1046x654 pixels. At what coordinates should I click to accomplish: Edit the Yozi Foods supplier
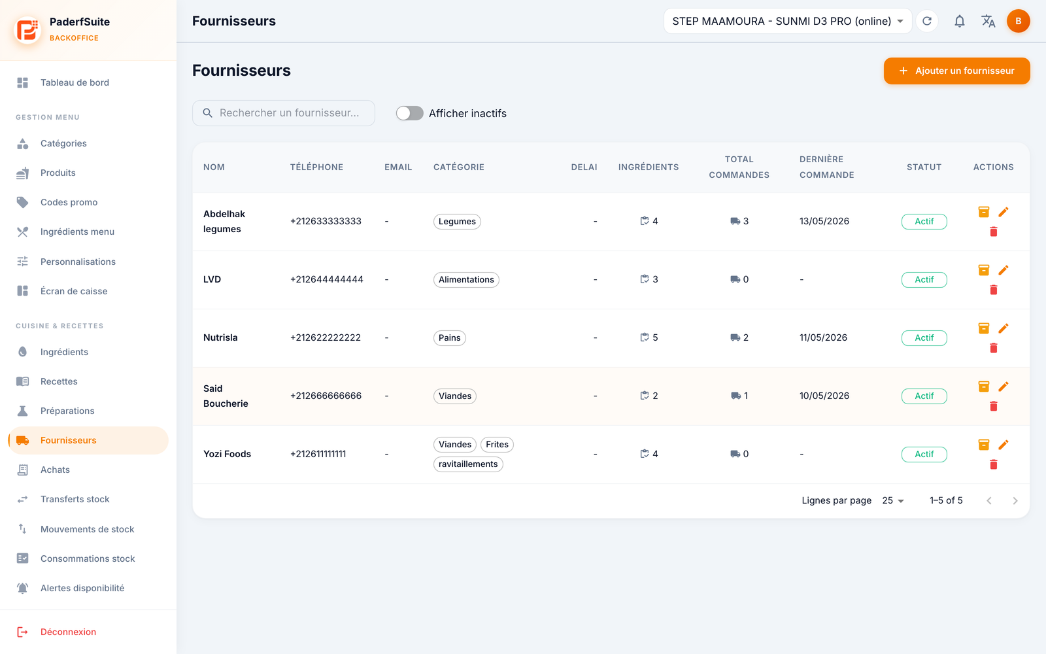tap(1004, 445)
